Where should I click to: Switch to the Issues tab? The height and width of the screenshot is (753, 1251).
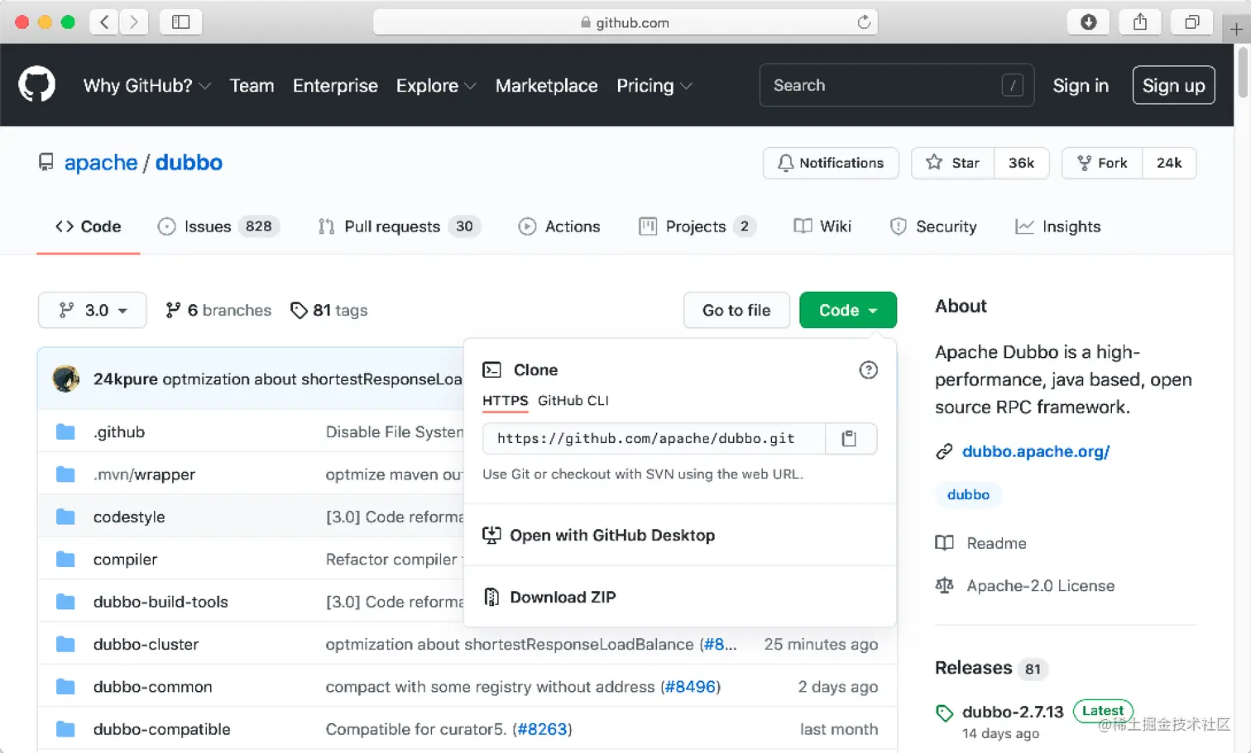pos(218,226)
